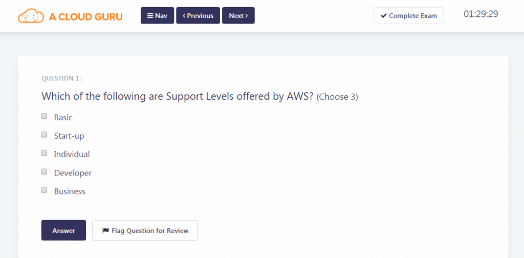Click the flag icon for question review

[x=105, y=230]
